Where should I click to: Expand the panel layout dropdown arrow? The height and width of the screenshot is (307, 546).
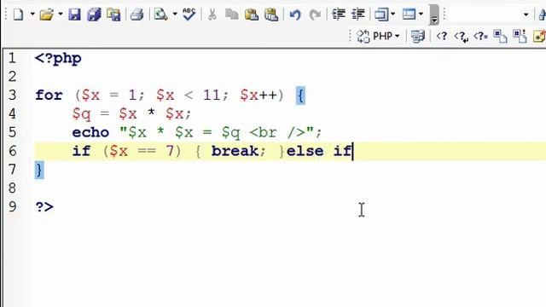[x=421, y=14]
